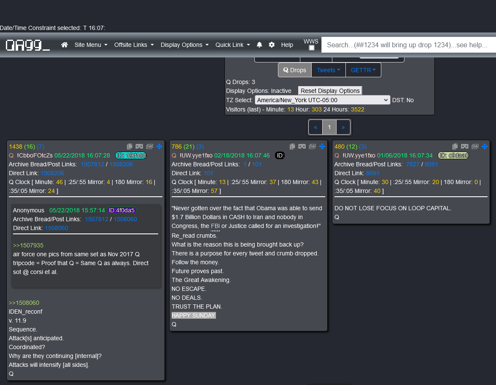Click the FBI abbreviation in drop 786

(x=215, y=226)
